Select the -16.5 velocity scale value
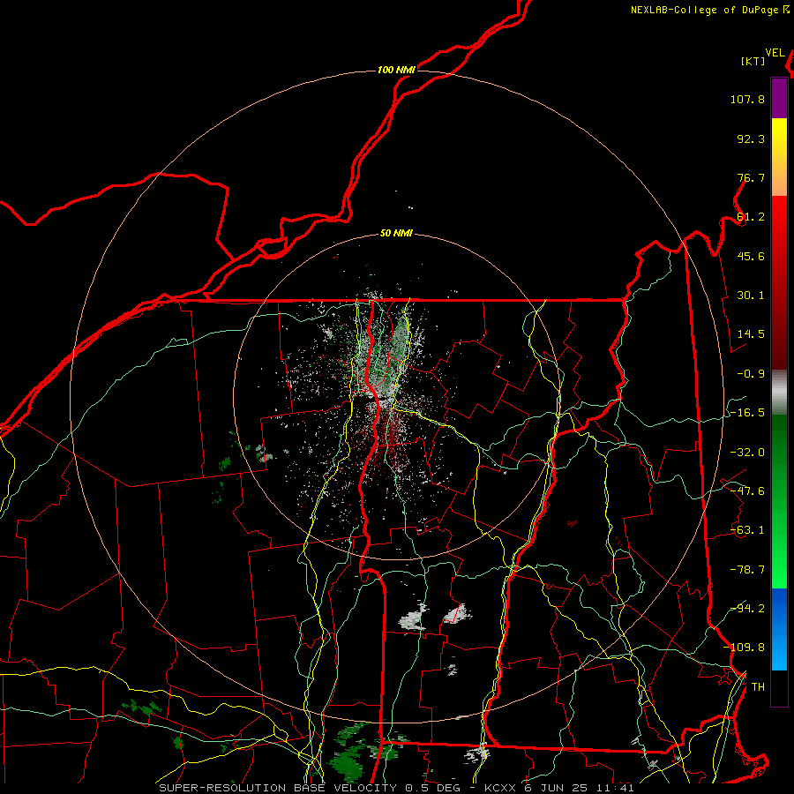 [747, 413]
